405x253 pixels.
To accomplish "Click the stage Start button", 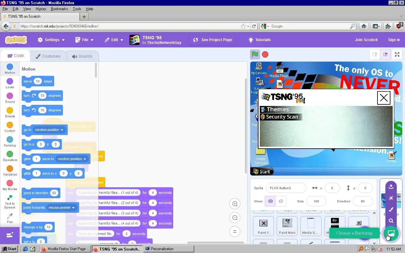I will point(262,172).
